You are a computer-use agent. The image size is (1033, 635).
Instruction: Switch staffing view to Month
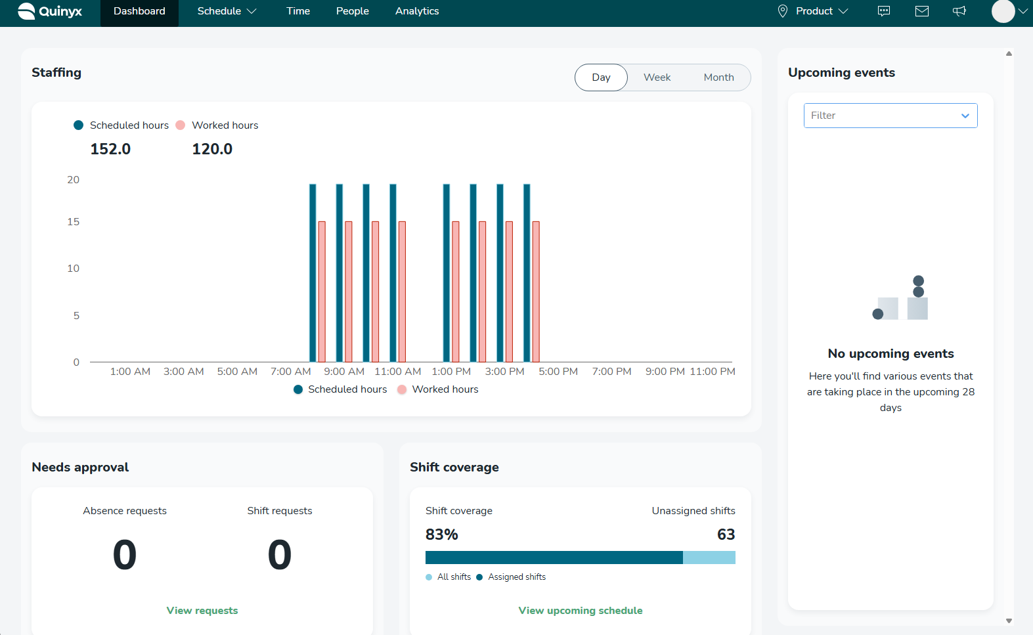718,77
